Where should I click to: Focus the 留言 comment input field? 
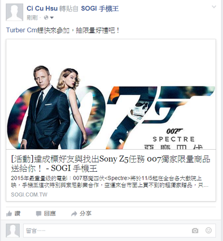(119, 230)
